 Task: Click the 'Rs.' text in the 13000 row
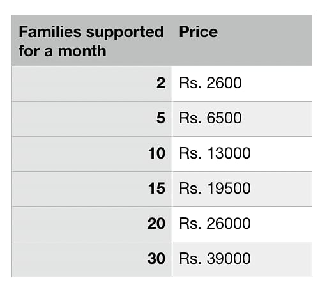pyautogui.click(x=190, y=153)
